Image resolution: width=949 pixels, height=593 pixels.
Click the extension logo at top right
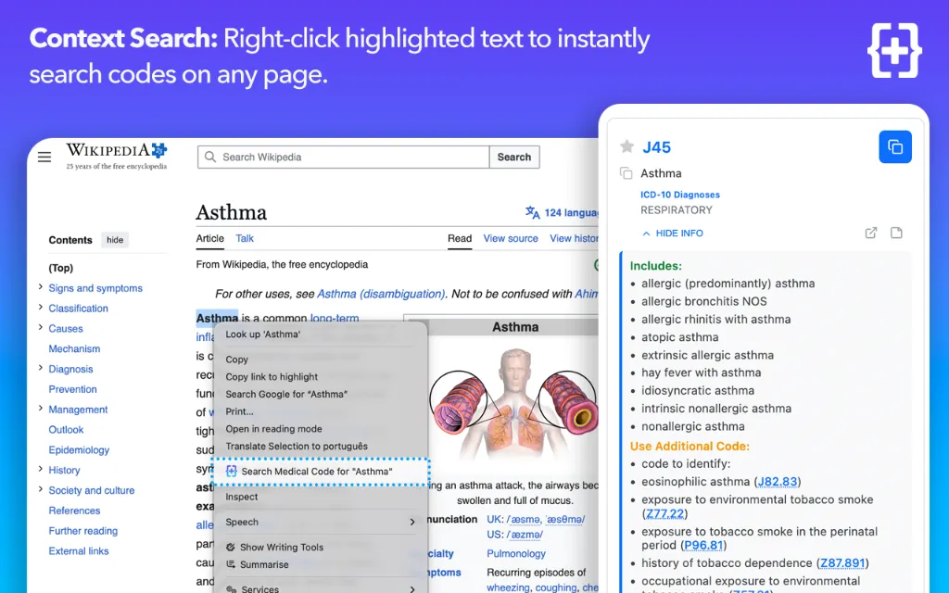894,51
